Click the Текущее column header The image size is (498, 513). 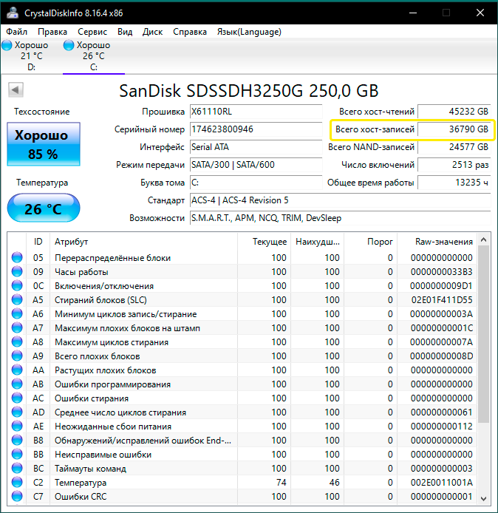[x=265, y=242]
